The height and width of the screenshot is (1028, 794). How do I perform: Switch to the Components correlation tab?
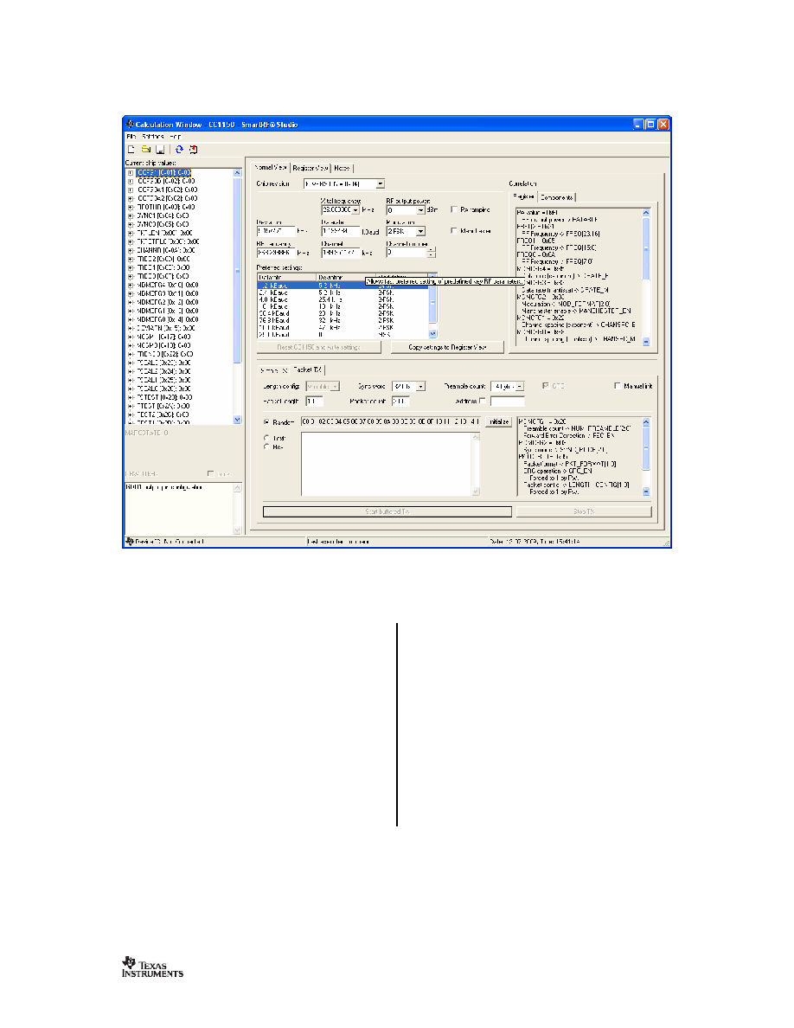tap(557, 197)
